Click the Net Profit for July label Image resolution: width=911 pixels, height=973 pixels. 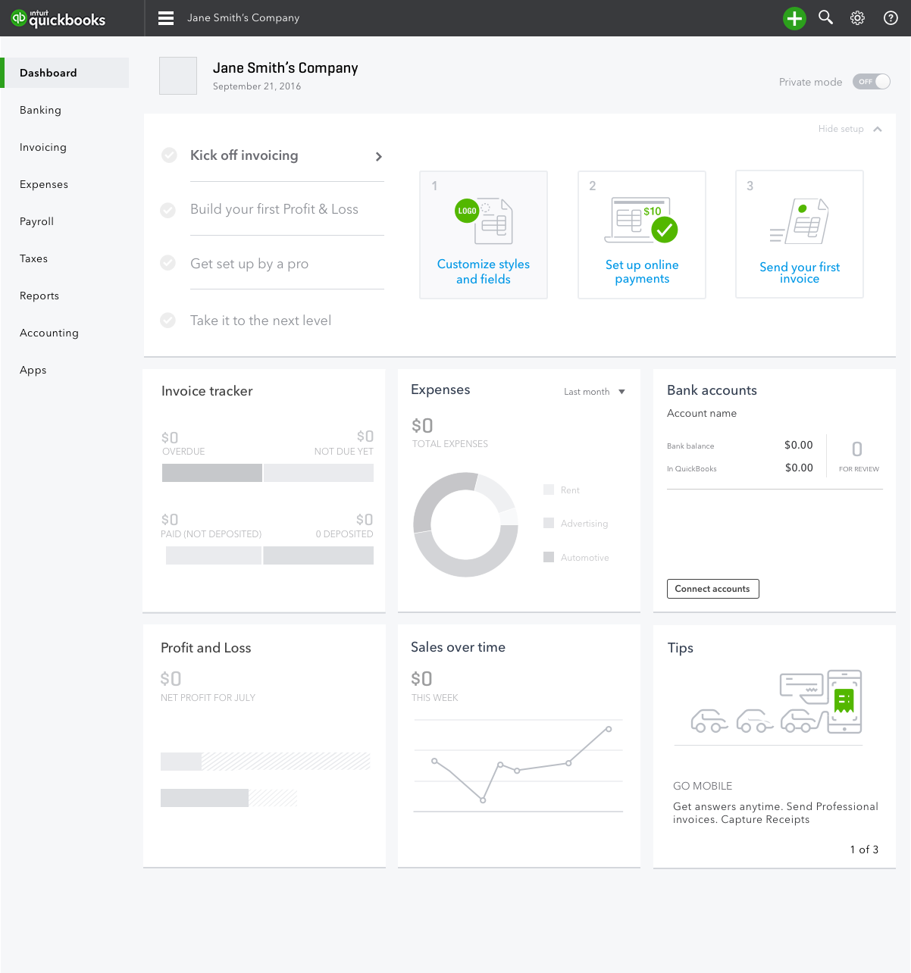pyautogui.click(x=208, y=697)
